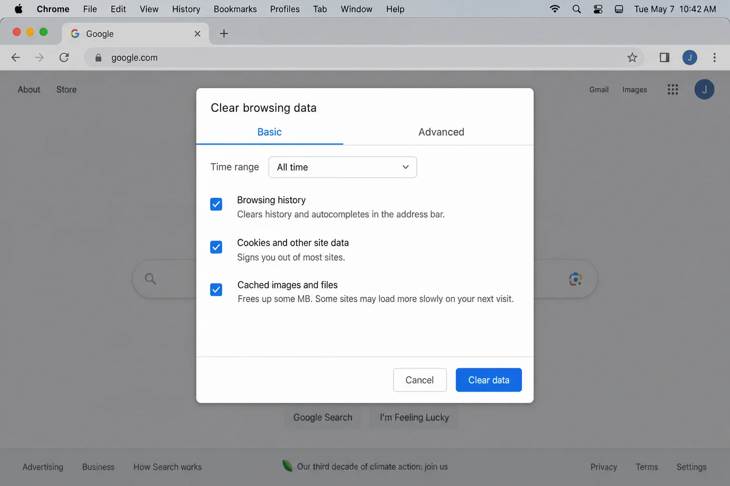Open the Privacy footer link
This screenshot has height=486, width=730.
click(x=604, y=467)
